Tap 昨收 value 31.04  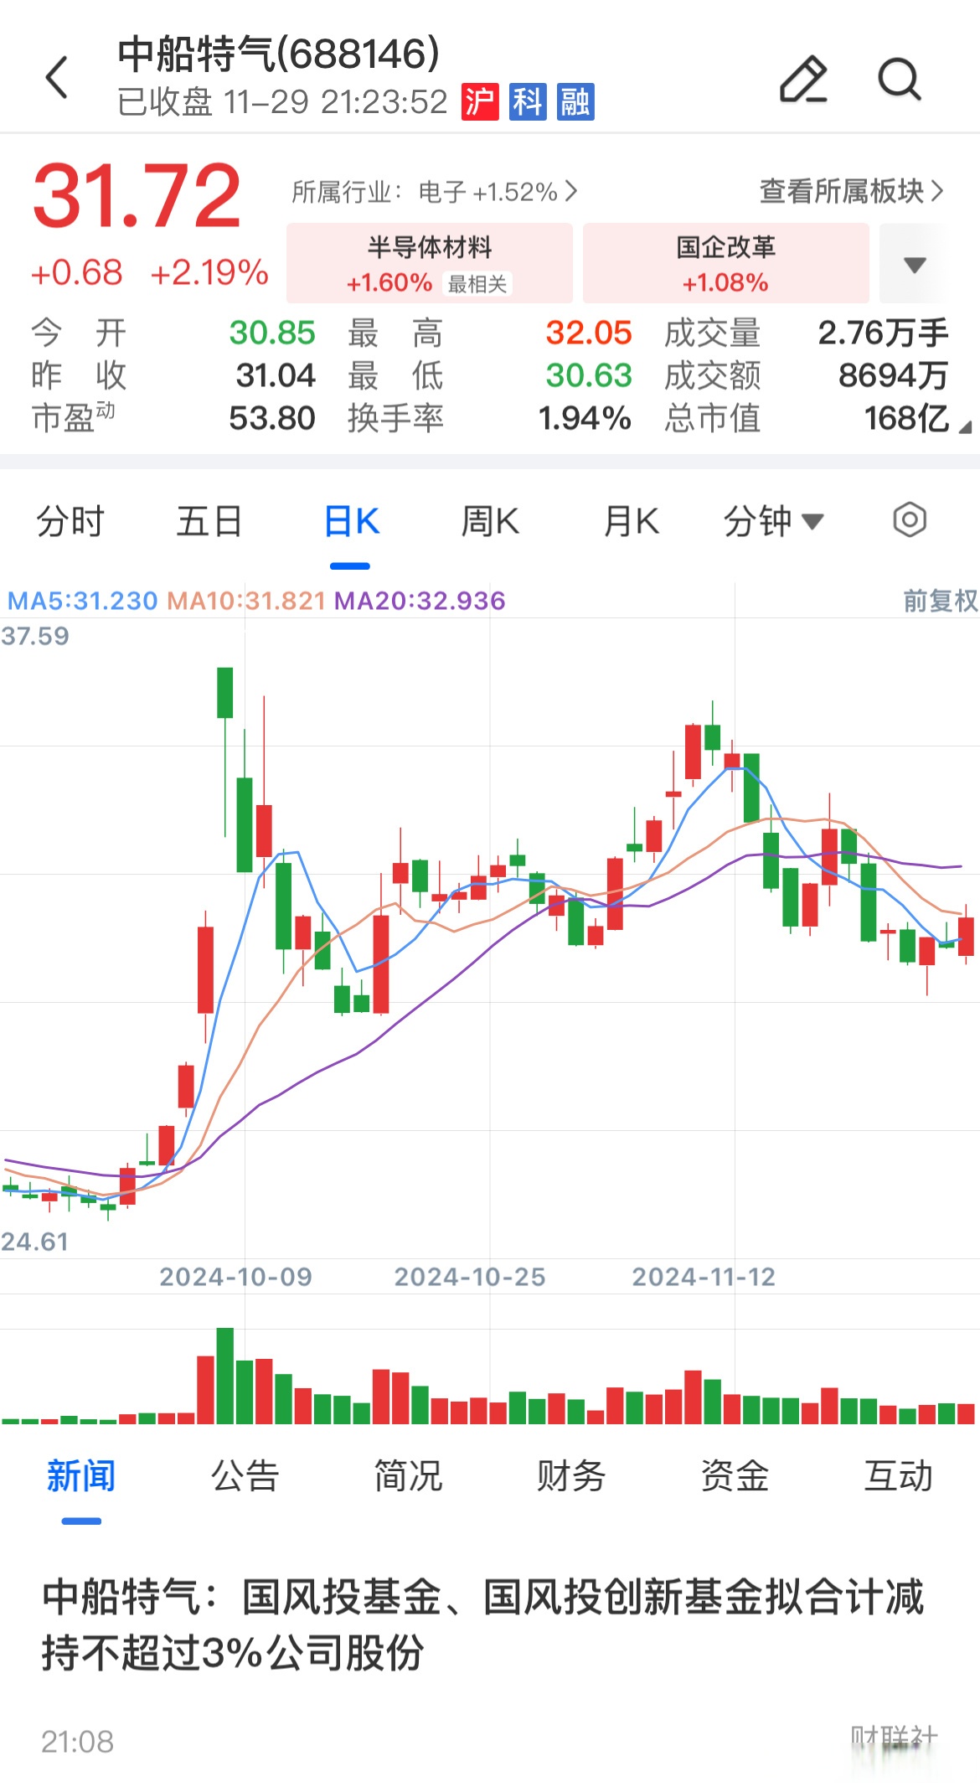(x=276, y=375)
